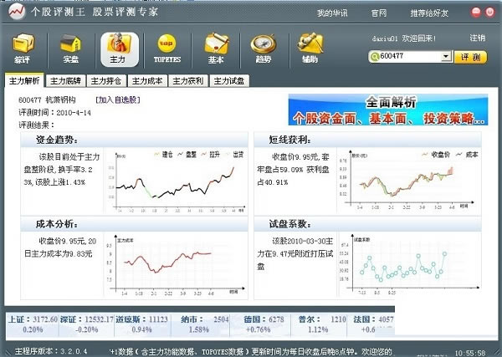
Task: Click the 全面解析 banner advertisement
Action: tap(388, 110)
